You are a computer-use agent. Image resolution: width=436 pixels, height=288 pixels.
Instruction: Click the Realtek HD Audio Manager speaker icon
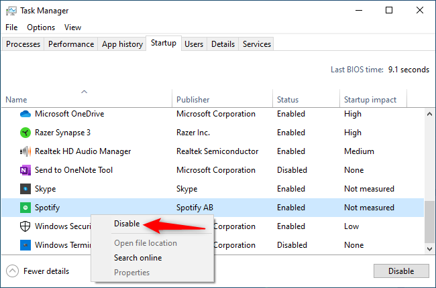pos(25,151)
